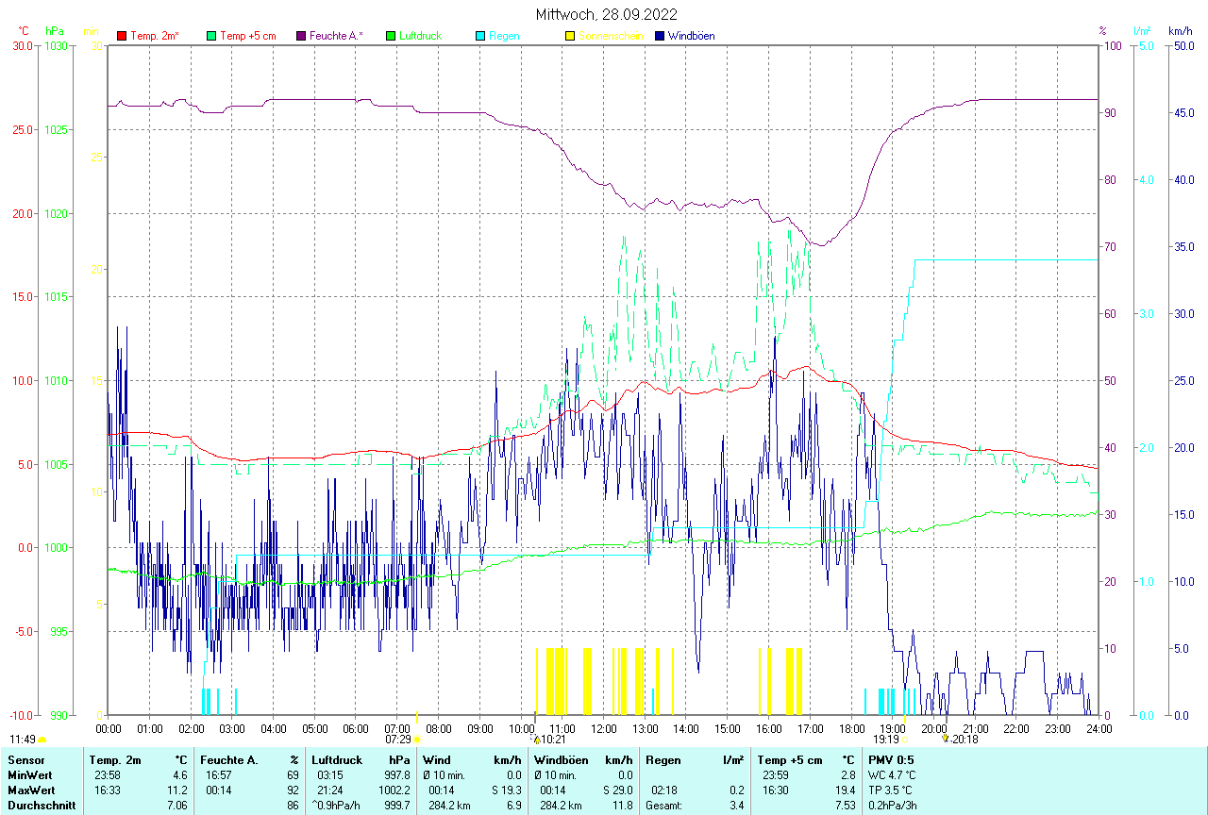The width and height of the screenshot is (1208, 815).
Task: Click the red Temp. 2m legend swatch
Action: click(122, 36)
